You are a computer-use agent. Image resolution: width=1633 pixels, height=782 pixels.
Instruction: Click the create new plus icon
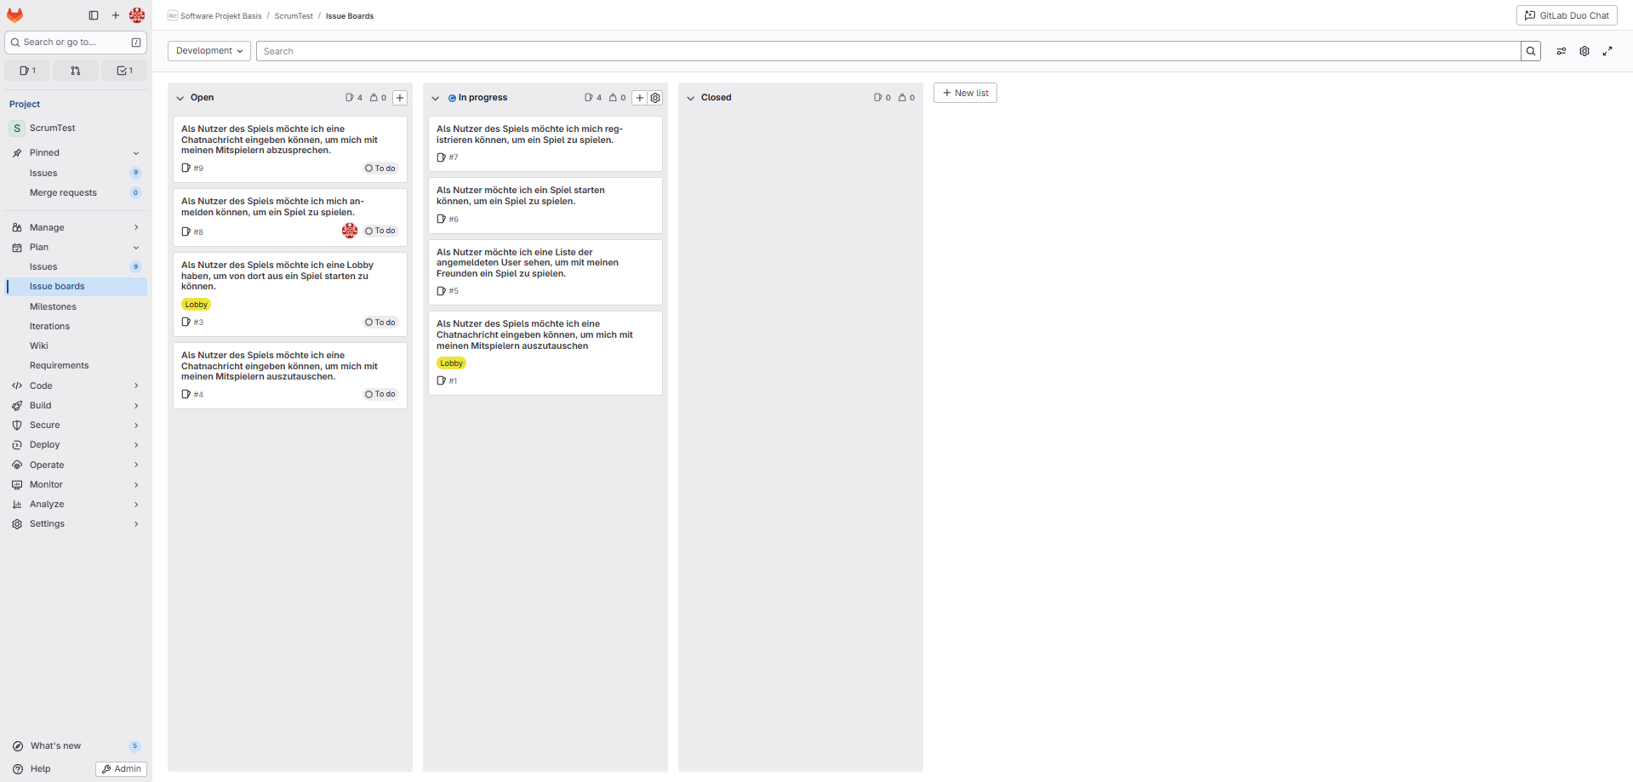pyautogui.click(x=116, y=15)
